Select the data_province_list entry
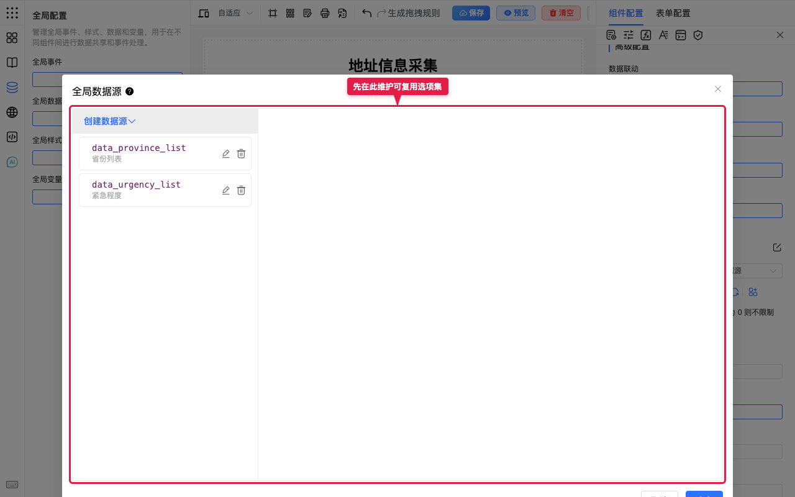This screenshot has height=497, width=795. pos(165,153)
